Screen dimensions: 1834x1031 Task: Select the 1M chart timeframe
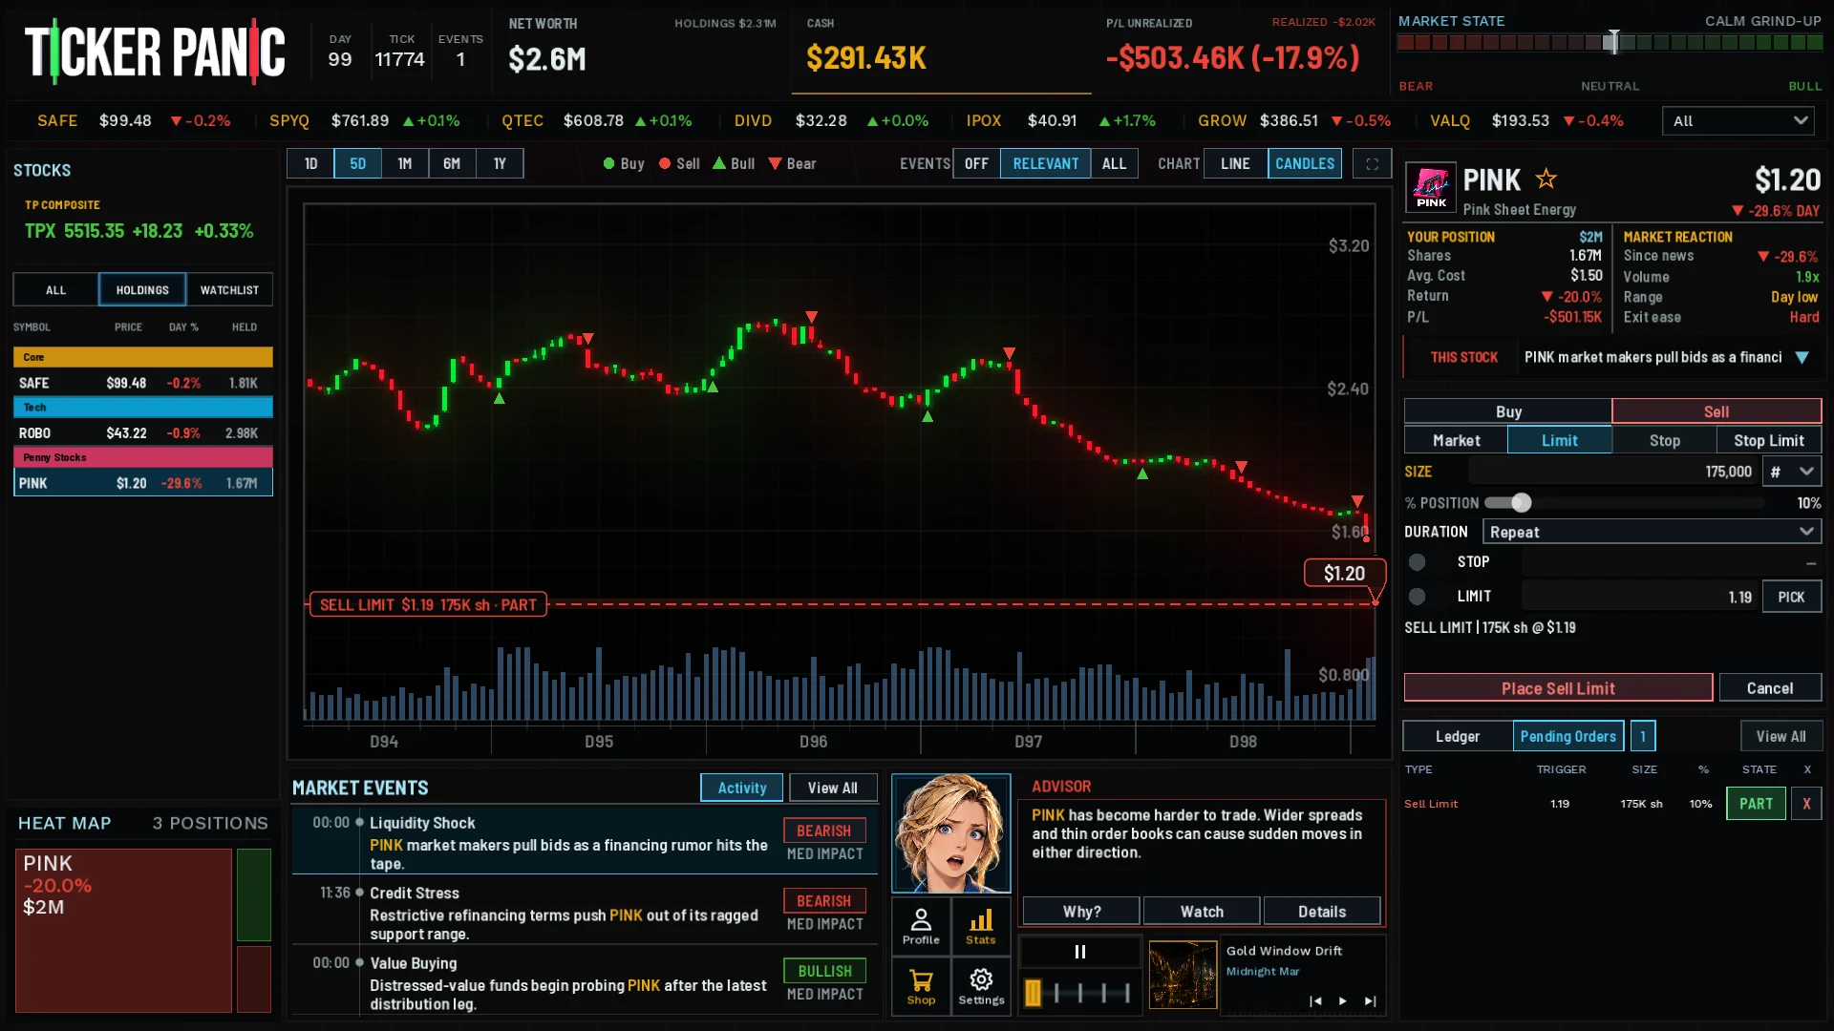405,163
